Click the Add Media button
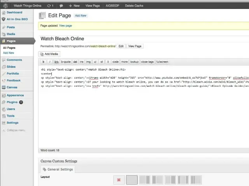Viewport: 249px width, 186px height. coord(49,54)
